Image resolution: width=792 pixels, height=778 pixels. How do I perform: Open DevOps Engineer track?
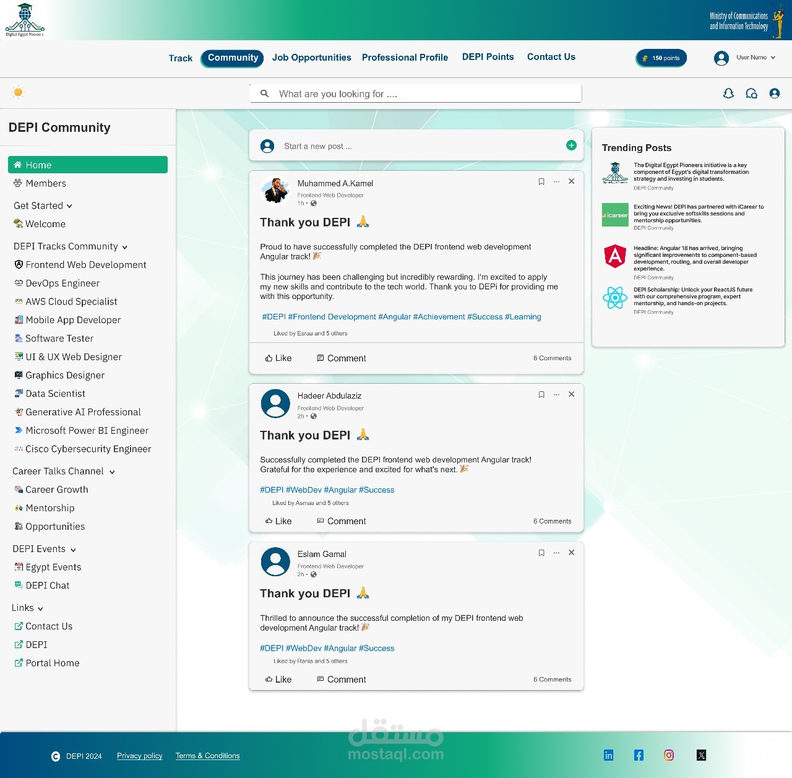56,283
